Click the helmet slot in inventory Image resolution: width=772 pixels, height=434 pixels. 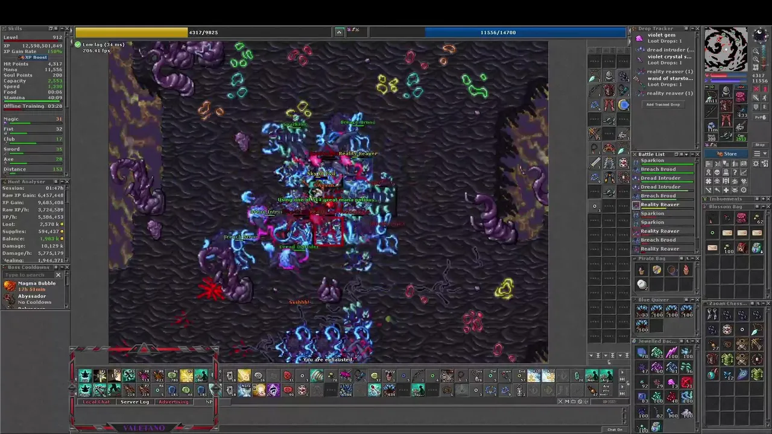726,90
